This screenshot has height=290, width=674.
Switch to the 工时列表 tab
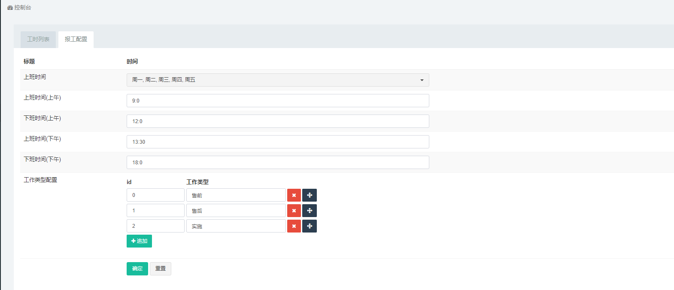point(38,39)
